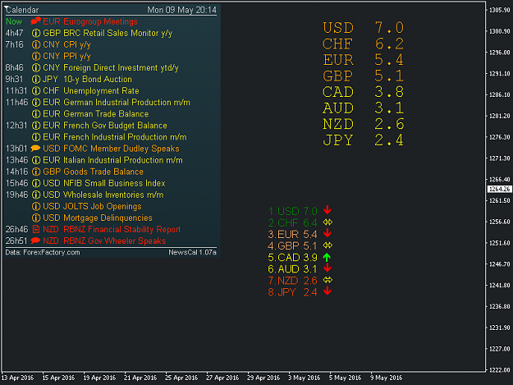This screenshot has height=385, width=513.
Task: Click info icon beside NFIB Small Business Index
Action: pyautogui.click(x=36, y=183)
